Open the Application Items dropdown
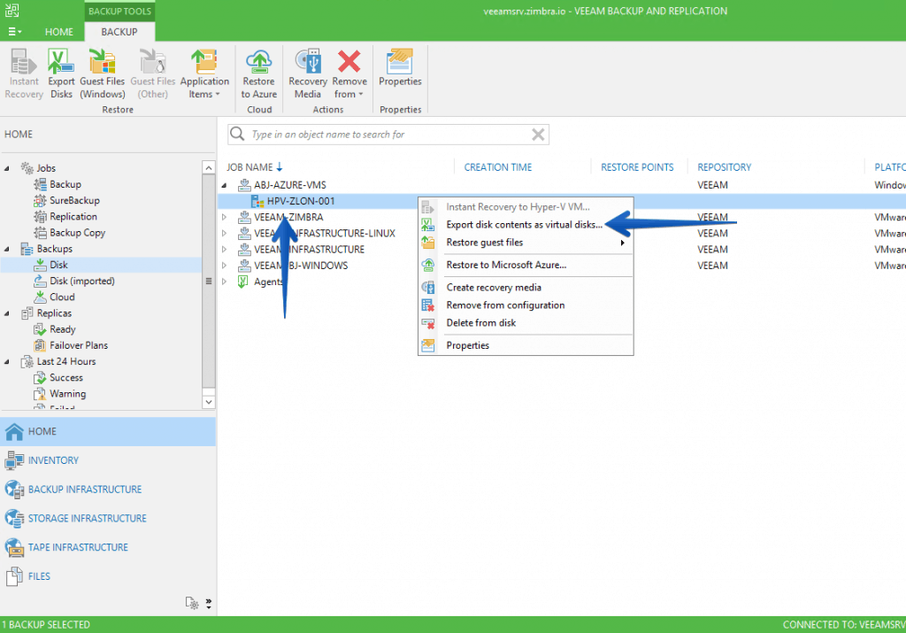This screenshot has height=633, width=906. 204,73
